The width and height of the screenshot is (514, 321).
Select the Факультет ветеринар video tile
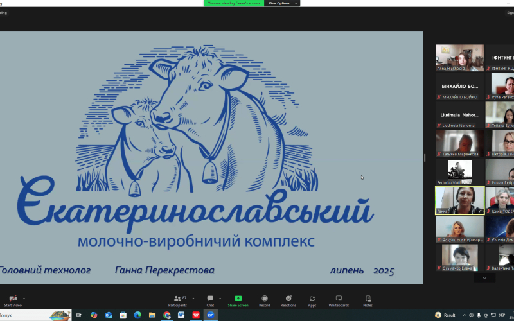(x=459, y=229)
